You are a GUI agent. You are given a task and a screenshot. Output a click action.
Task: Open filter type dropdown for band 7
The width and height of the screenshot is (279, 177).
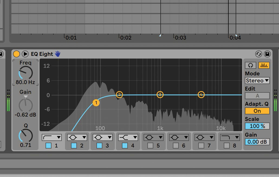click(x=204, y=137)
